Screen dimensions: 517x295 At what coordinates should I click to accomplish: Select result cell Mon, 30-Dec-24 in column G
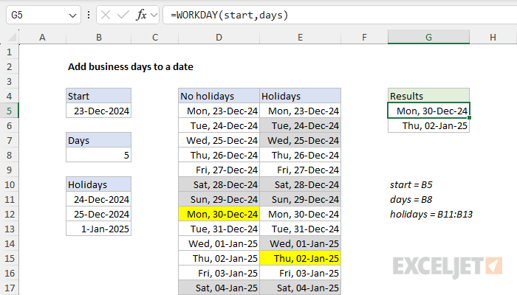(x=428, y=111)
